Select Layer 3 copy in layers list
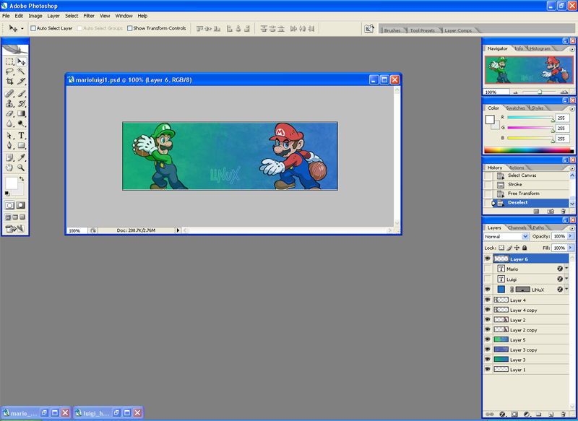Screen dimensions: 578x421 point(523,350)
